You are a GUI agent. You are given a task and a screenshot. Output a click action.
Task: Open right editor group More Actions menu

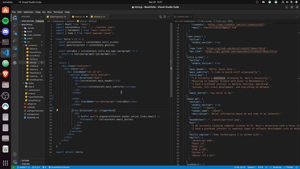click(x=296, y=17)
